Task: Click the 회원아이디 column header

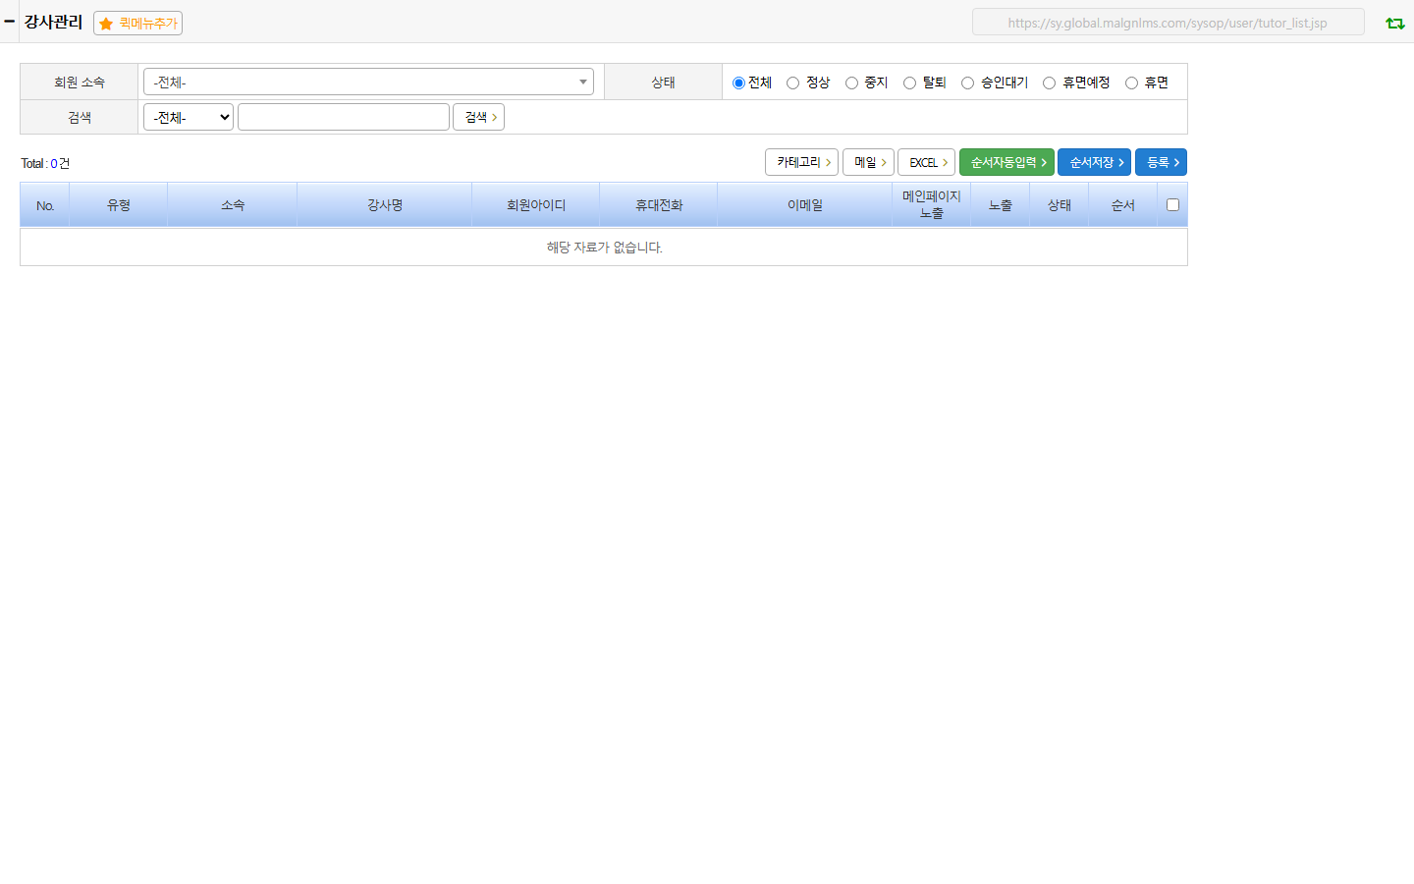Action: click(536, 205)
